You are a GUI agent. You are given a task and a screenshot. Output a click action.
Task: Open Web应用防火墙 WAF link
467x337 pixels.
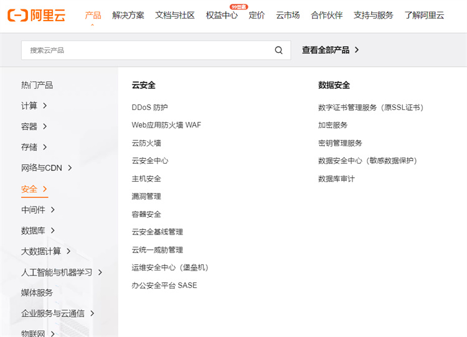coord(166,125)
